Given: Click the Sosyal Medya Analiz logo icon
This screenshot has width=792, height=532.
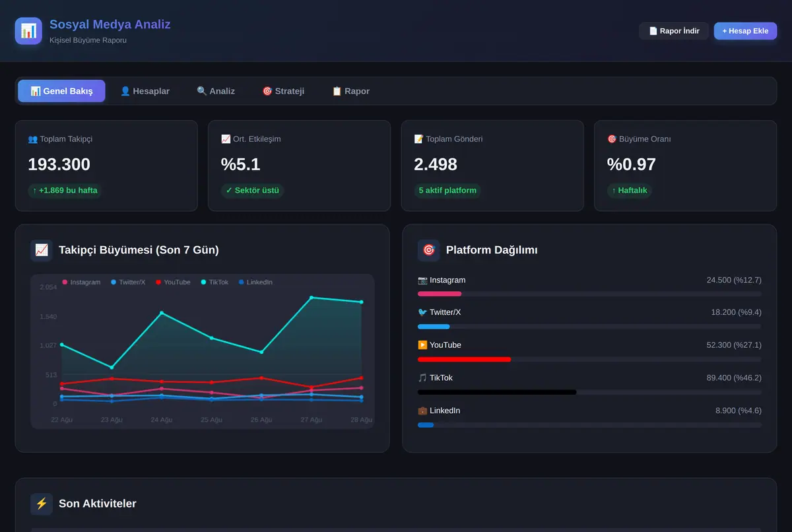Looking at the screenshot, I should click(x=28, y=31).
